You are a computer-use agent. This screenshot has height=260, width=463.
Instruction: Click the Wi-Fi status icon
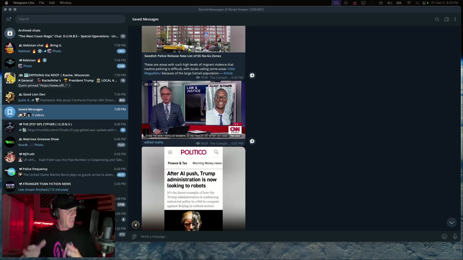tap(409, 3)
